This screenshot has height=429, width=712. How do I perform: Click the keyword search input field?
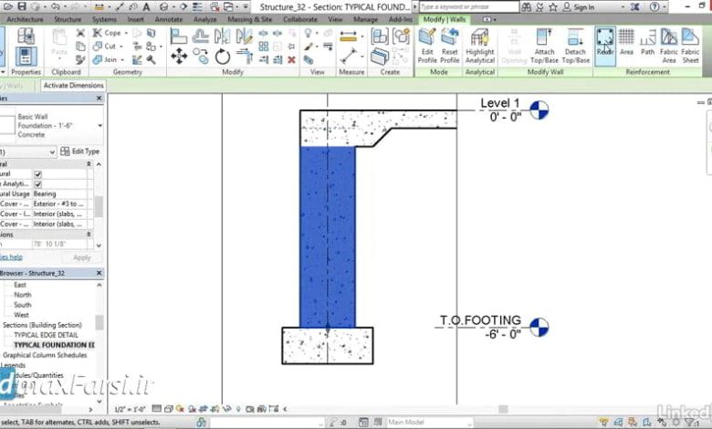pos(469,7)
